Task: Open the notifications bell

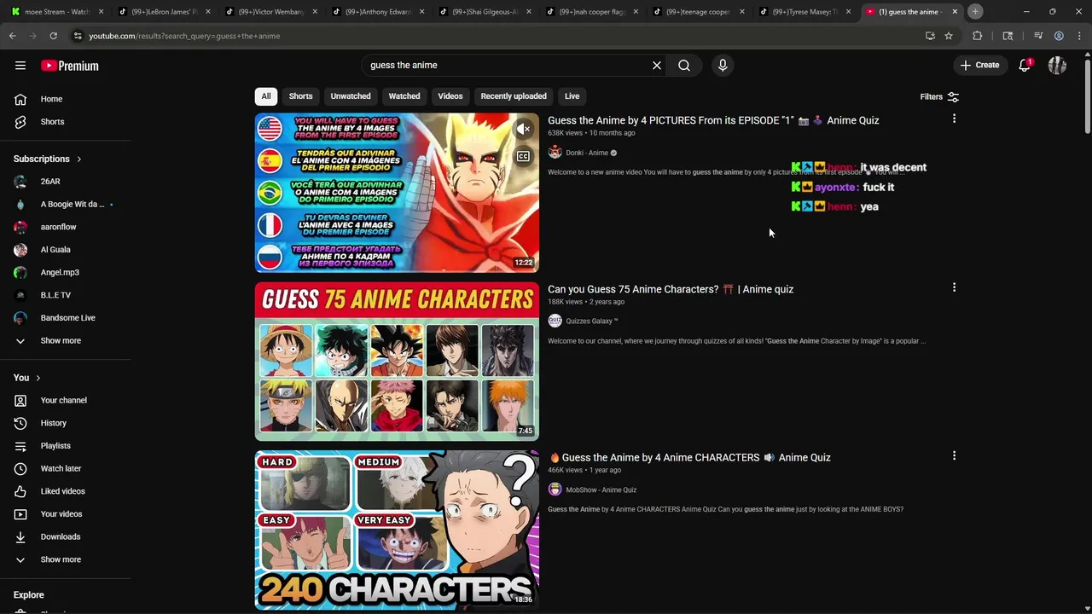Action: (1025, 66)
